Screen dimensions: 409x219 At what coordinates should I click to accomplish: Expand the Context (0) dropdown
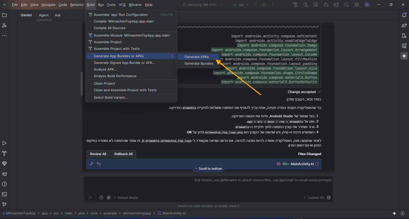[314, 198]
